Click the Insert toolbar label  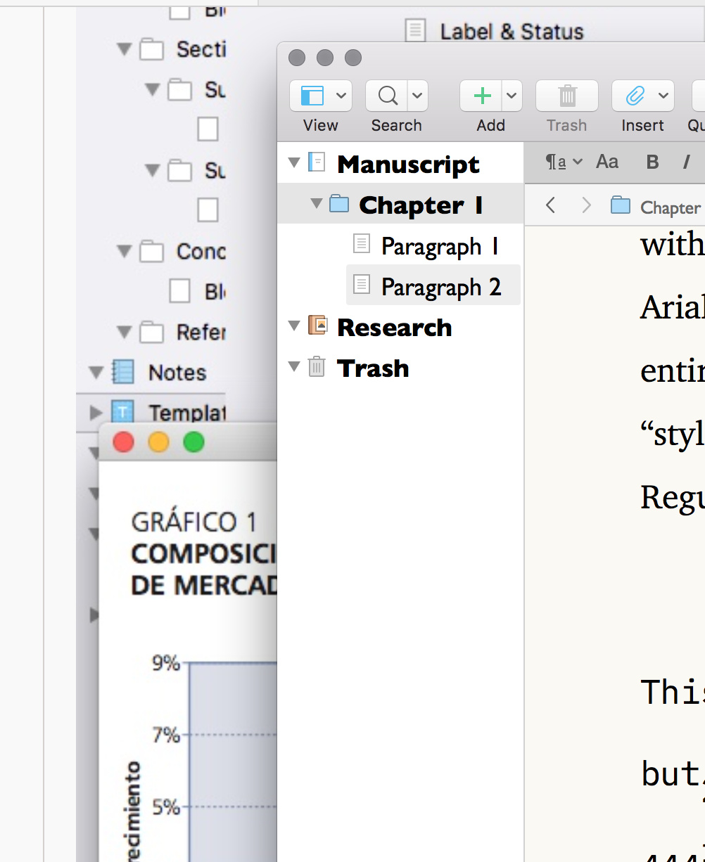pyautogui.click(x=642, y=125)
